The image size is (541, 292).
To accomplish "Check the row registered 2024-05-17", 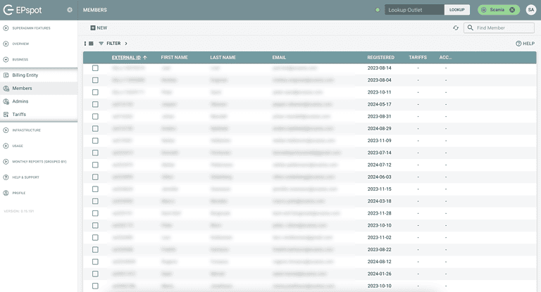I will tap(95, 104).
